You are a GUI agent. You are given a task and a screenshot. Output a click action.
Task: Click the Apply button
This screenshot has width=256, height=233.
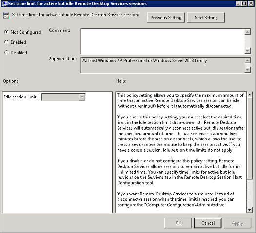[x=237, y=223]
